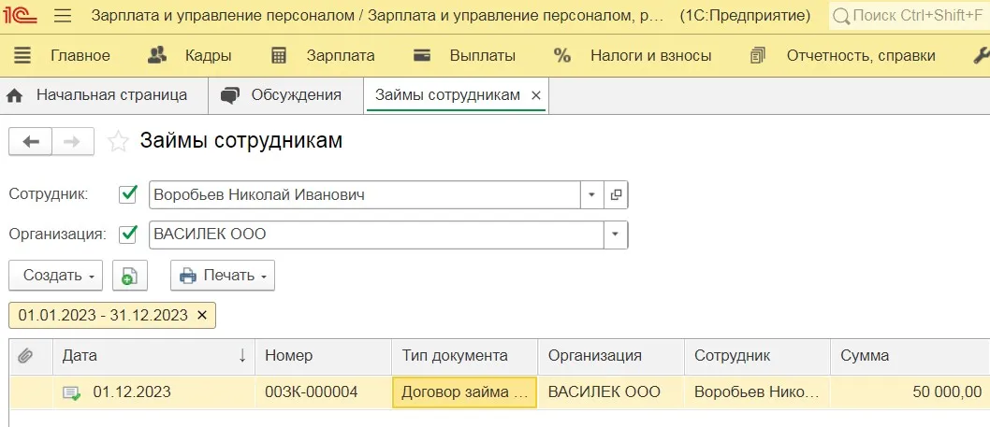Click the paperclip attachment column header
This screenshot has height=427, width=990.
[25, 355]
